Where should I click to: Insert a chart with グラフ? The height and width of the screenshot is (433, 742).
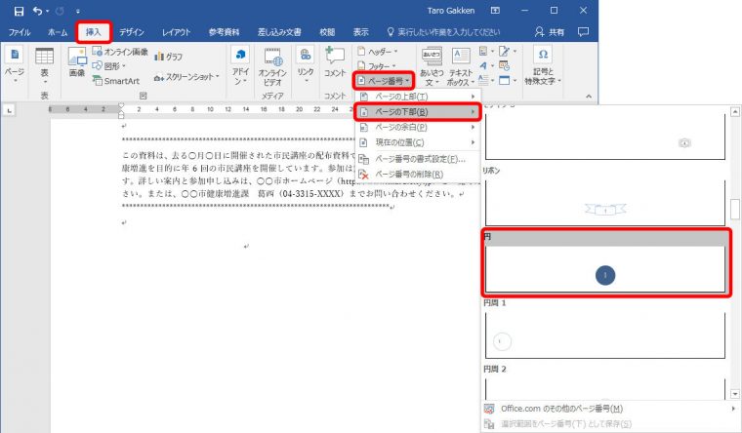coord(169,57)
